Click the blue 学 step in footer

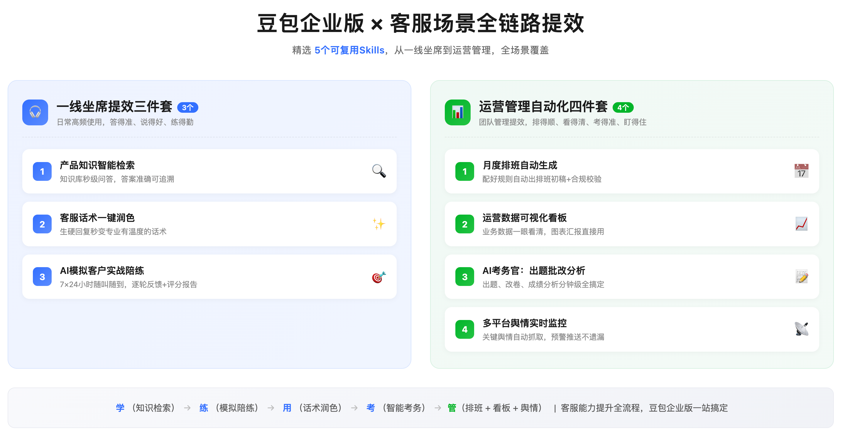[120, 407]
